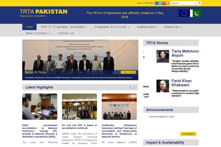Click the Latest Highlights heading
The height and width of the screenshot is (147, 221).
click(39, 87)
